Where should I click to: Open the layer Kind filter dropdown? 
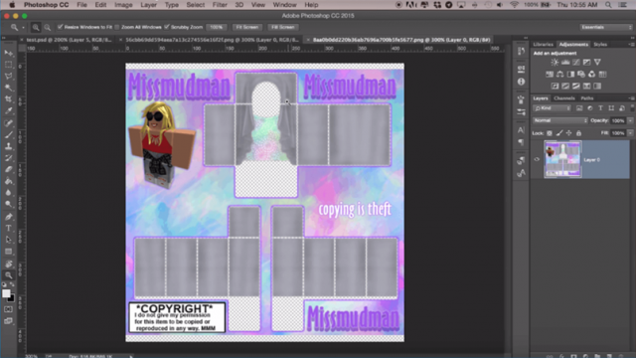point(553,108)
